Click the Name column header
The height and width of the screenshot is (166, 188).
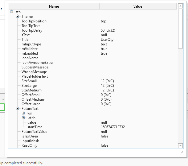coord(54,6)
